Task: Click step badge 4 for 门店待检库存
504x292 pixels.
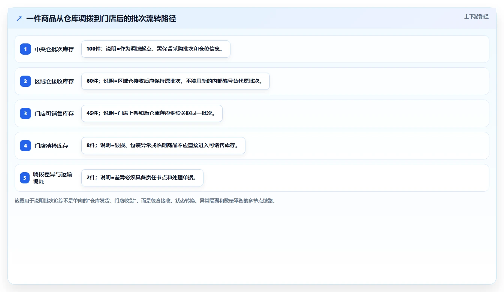Action: click(25, 146)
